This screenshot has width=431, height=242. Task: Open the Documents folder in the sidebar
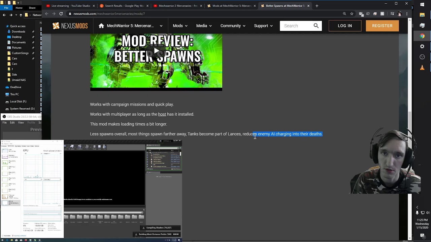(x=19, y=42)
